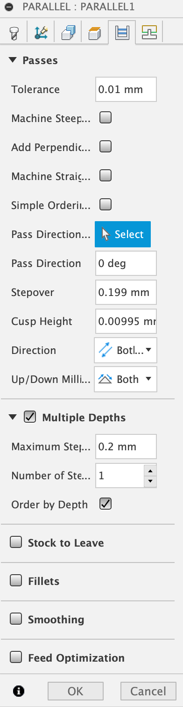Open the Tool tab icon

click(x=14, y=33)
